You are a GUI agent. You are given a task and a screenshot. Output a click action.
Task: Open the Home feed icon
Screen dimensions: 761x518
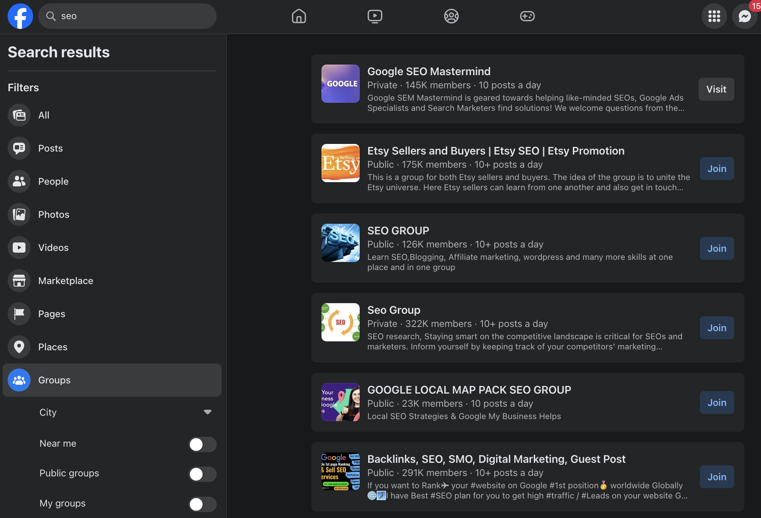point(299,16)
